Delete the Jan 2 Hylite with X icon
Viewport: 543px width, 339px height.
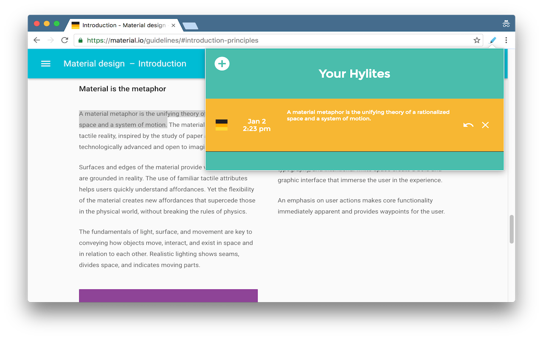(485, 125)
